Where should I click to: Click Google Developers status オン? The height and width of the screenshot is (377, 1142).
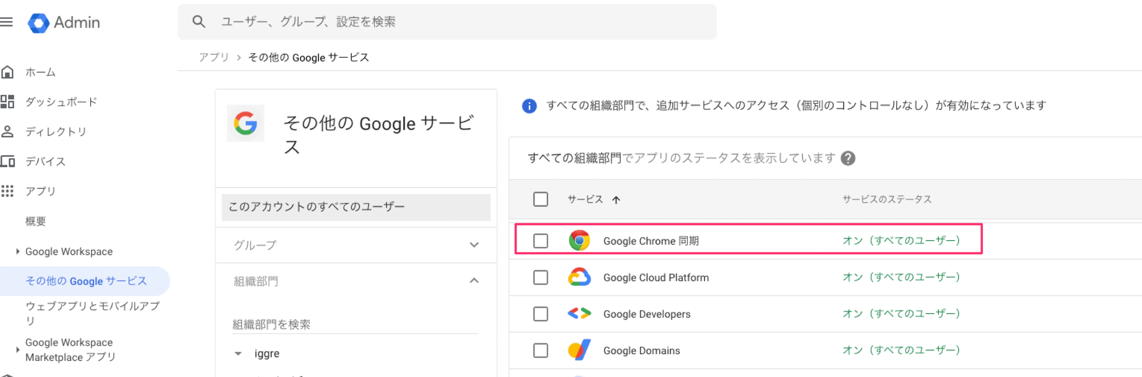[x=901, y=314]
